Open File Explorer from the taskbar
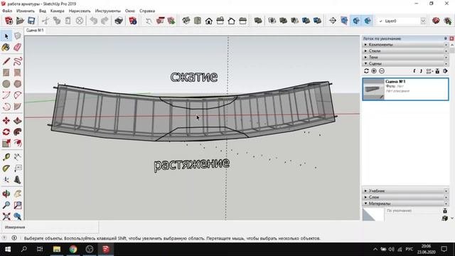The image size is (455, 256). [x=57, y=249]
